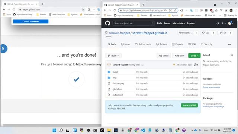Open the Reading list in bookmarks bar
Viewport: 238px width, 134px height.
pyautogui.click(x=231, y=15)
